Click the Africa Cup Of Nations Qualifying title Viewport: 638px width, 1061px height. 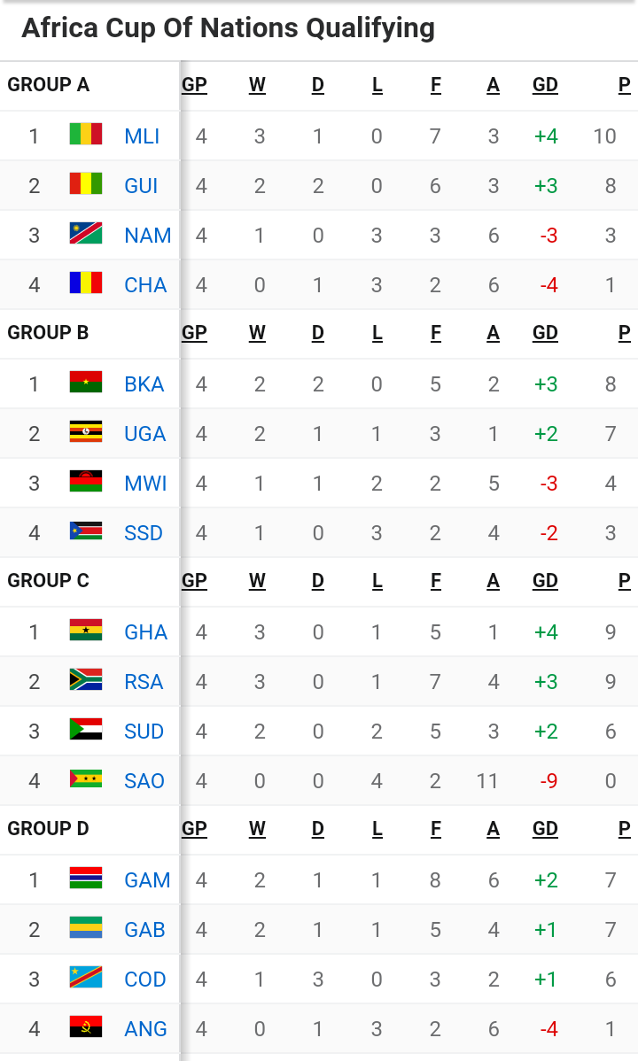pyautogui.click(x=228, y=28)
